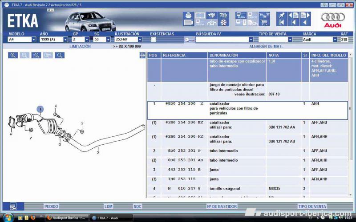Image resolution: width=356 pixels, height=222 pixels.
Task: Open the GP dropdown showing 2
Action: click(87, 40)
